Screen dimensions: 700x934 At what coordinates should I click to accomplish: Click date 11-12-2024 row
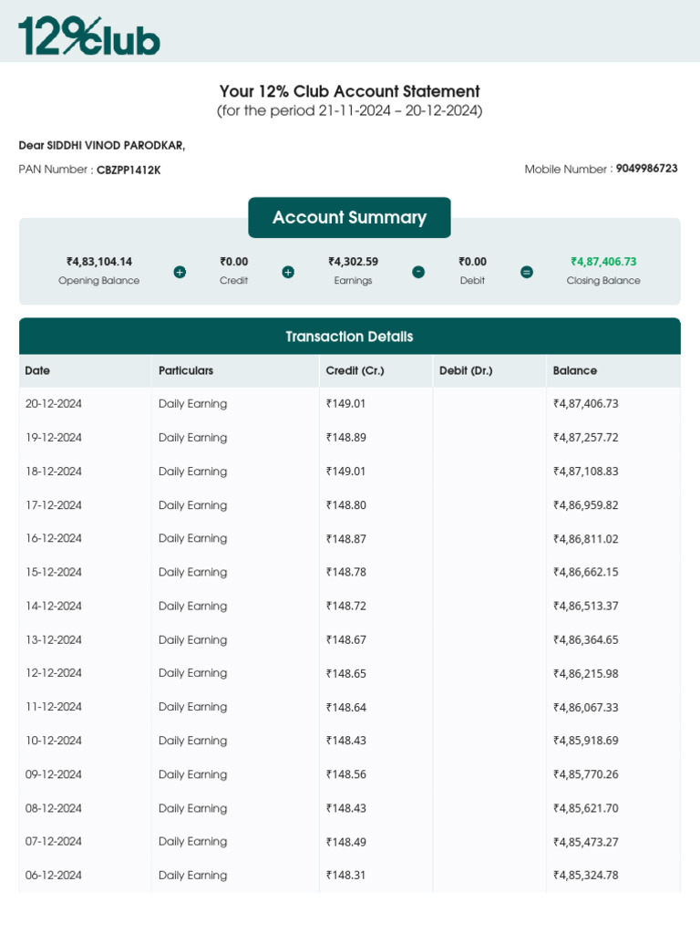coord(54,707)
